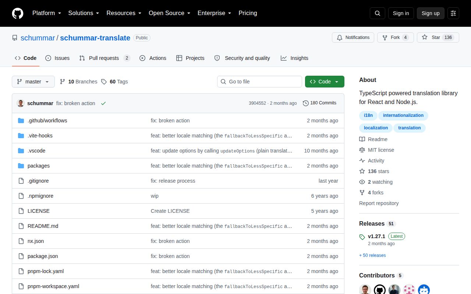The image size is (471, 294).
Task: Click the green check status icon on latest commit
Action: tap(103, 103)
